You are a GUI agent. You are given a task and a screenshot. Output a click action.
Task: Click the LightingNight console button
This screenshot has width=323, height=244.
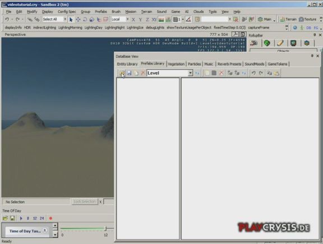pyautogui.click(x=114, y=27)
